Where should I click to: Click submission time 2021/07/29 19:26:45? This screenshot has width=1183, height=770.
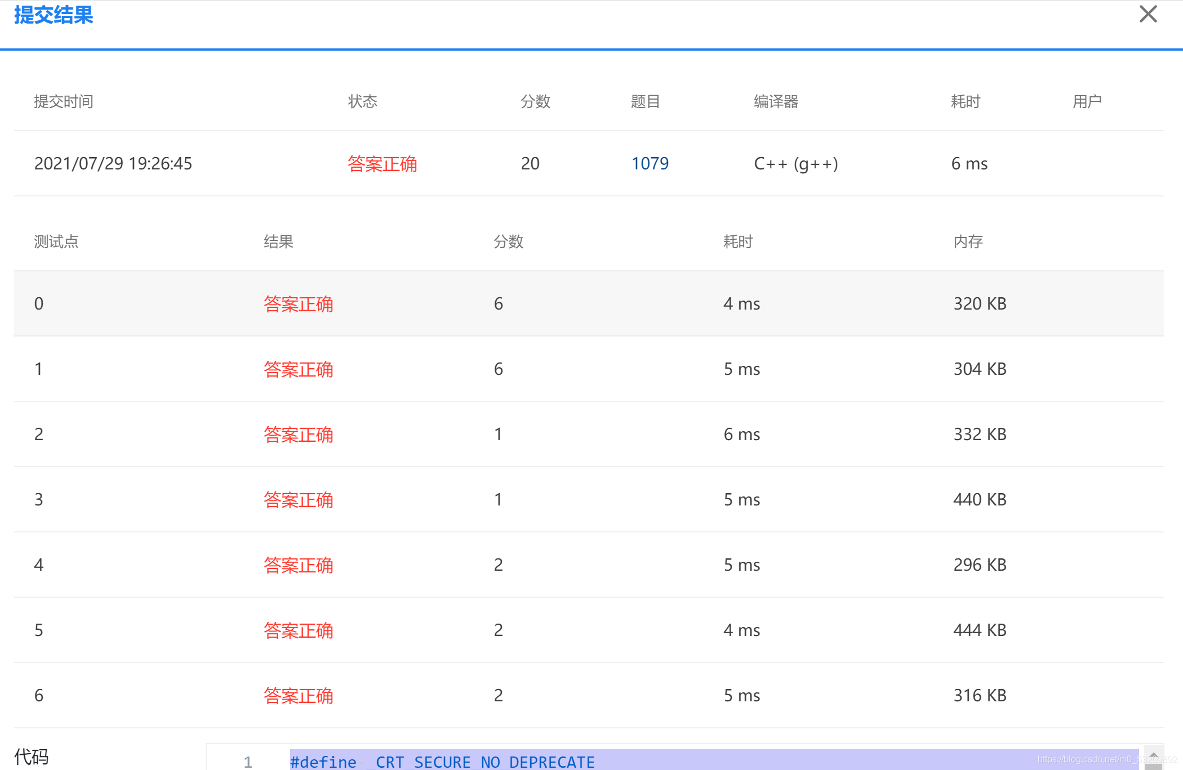tap(113, 164)
